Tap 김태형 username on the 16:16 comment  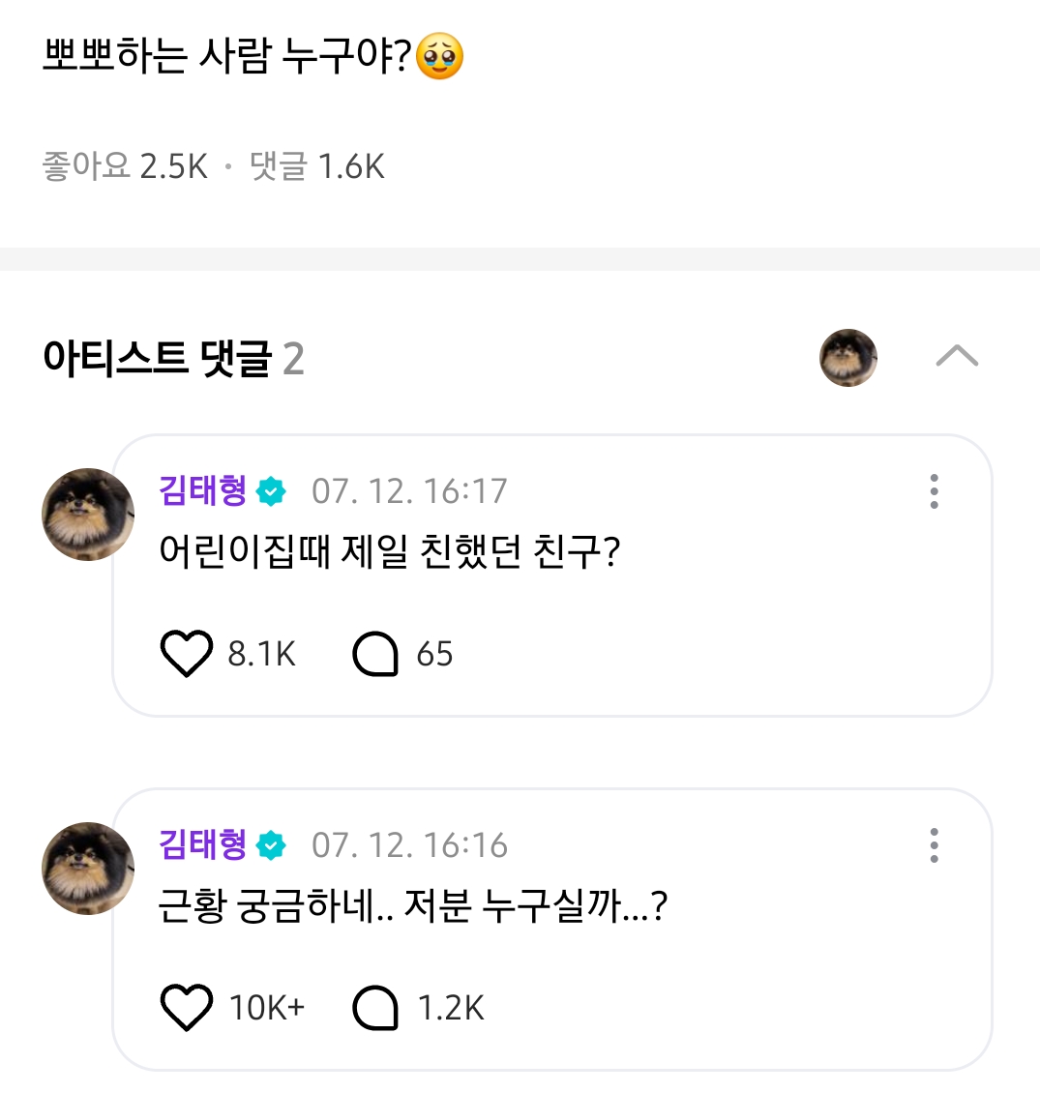(x=203, y=845)
